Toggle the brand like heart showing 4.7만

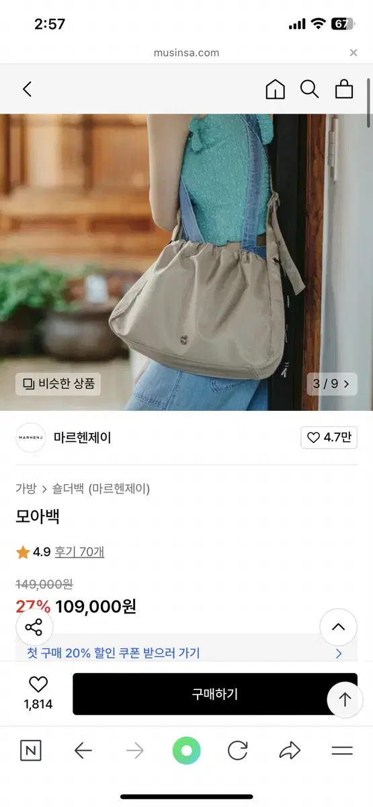[329, 437]
